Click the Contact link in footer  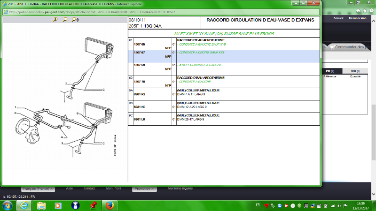tap(89, 188)
